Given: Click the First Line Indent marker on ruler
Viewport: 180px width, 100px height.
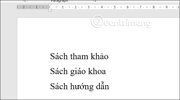Looking at the screenshot, I should coord(50,5).
